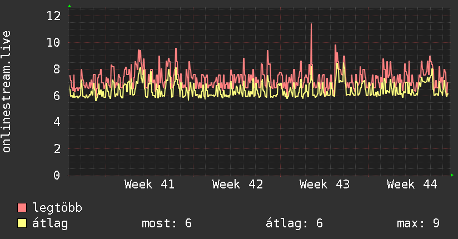458x239 pixels.
Task: Click the Week 41 axis label
Action: [150, 185]
